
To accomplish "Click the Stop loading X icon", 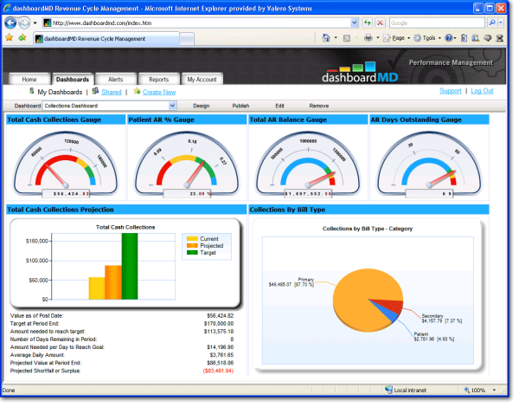I will click(378, 23).
